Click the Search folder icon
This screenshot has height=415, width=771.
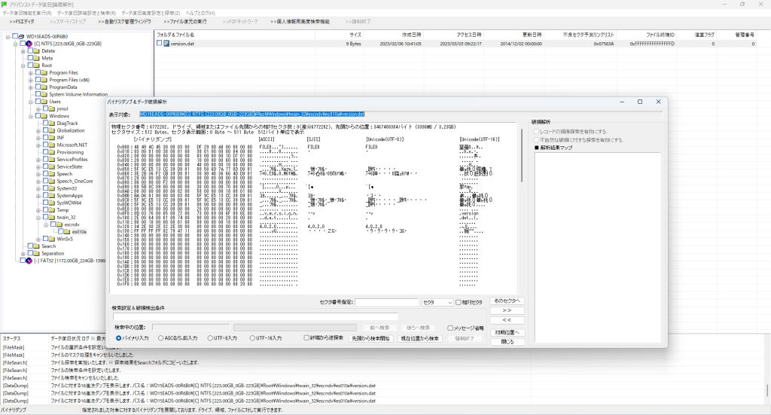click(35, 246)
